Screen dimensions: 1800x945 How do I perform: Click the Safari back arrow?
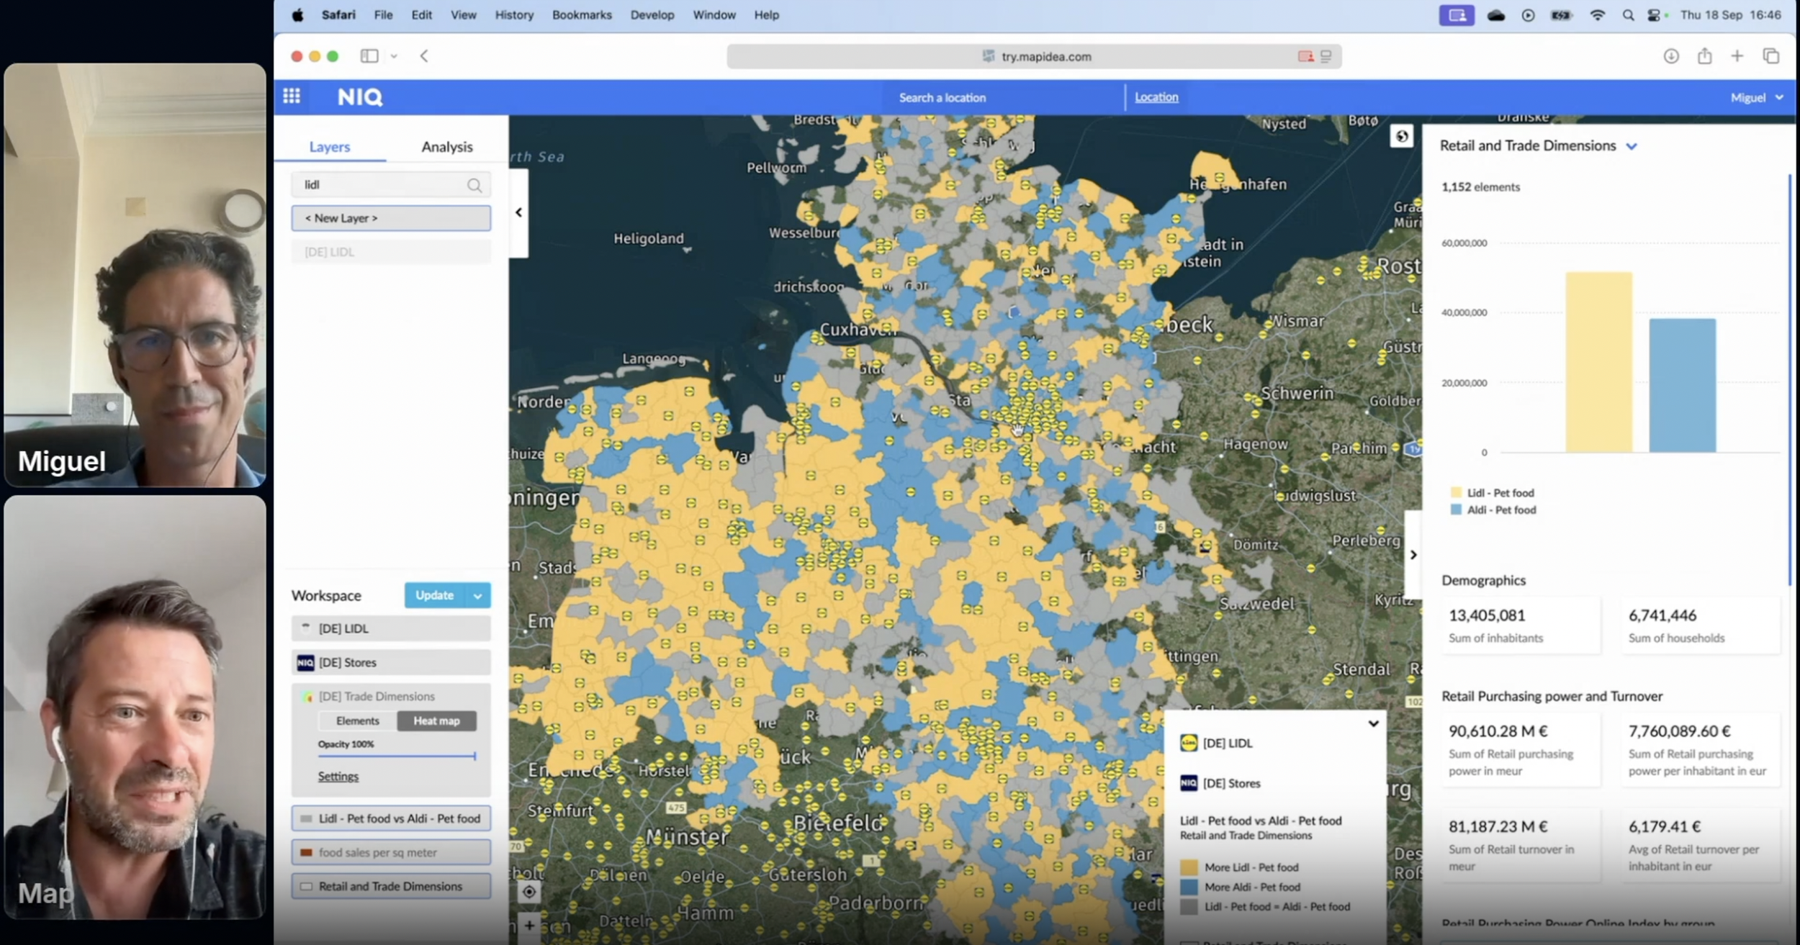pyautogui.click(x=424, y=56)
